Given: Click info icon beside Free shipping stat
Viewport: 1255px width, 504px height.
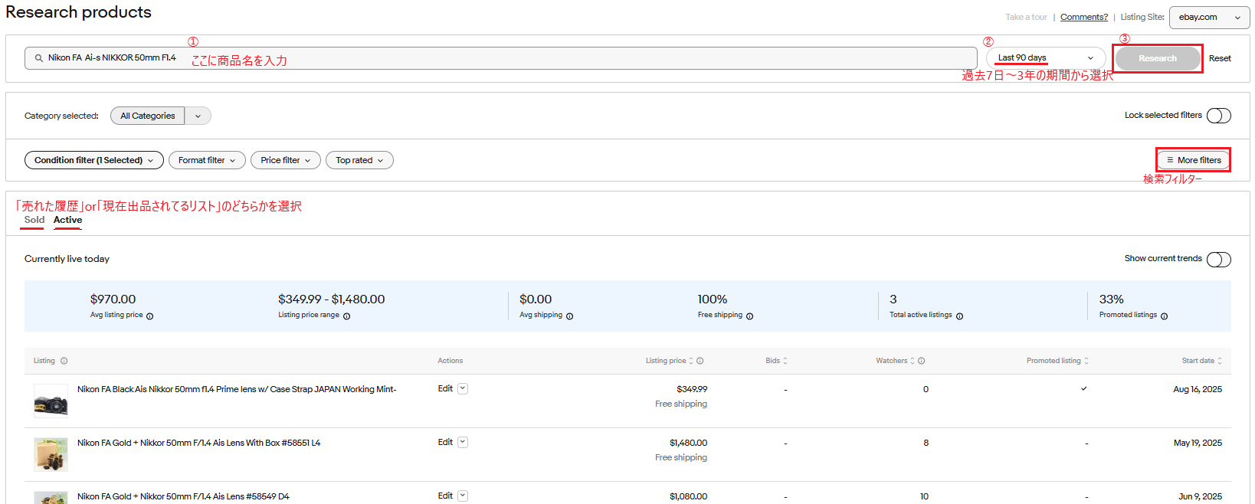Looking at the screenshot, I should [x=750, y=316].
